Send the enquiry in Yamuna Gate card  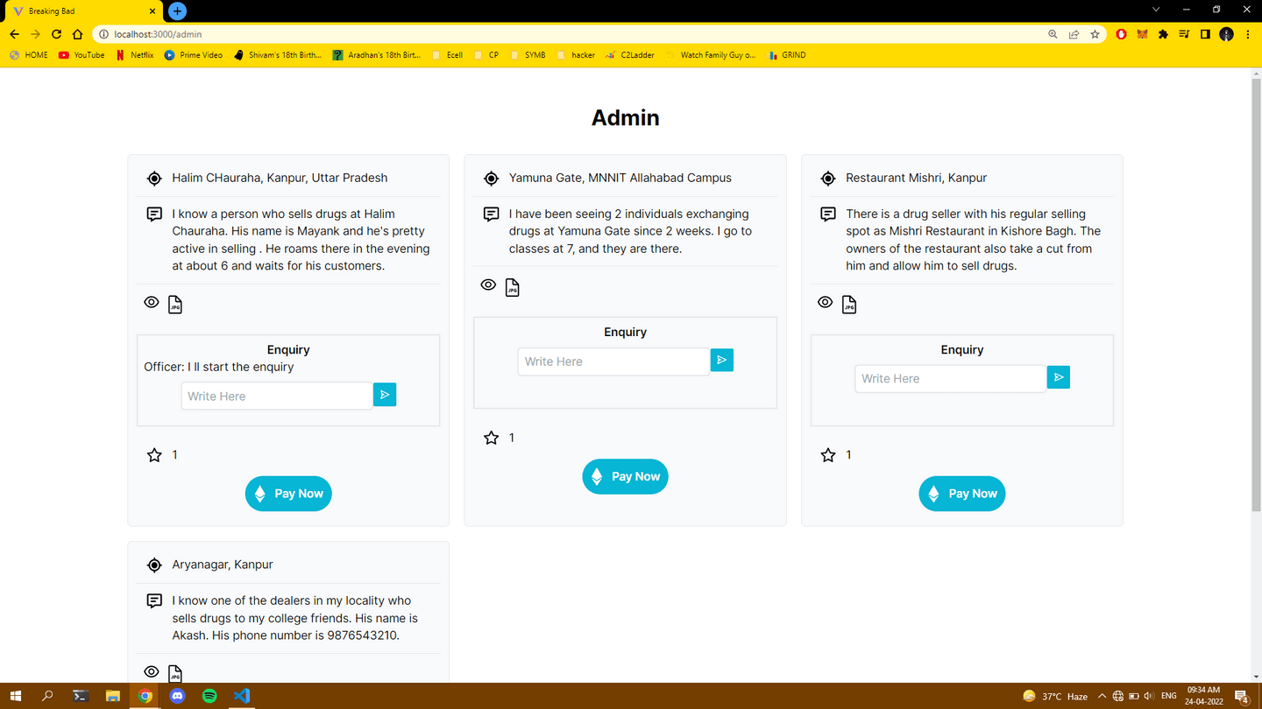point(722,360)
